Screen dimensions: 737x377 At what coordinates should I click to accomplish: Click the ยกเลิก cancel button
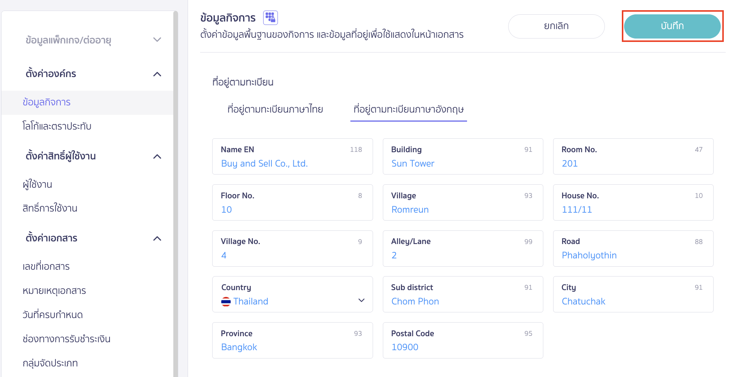point(556,26)
